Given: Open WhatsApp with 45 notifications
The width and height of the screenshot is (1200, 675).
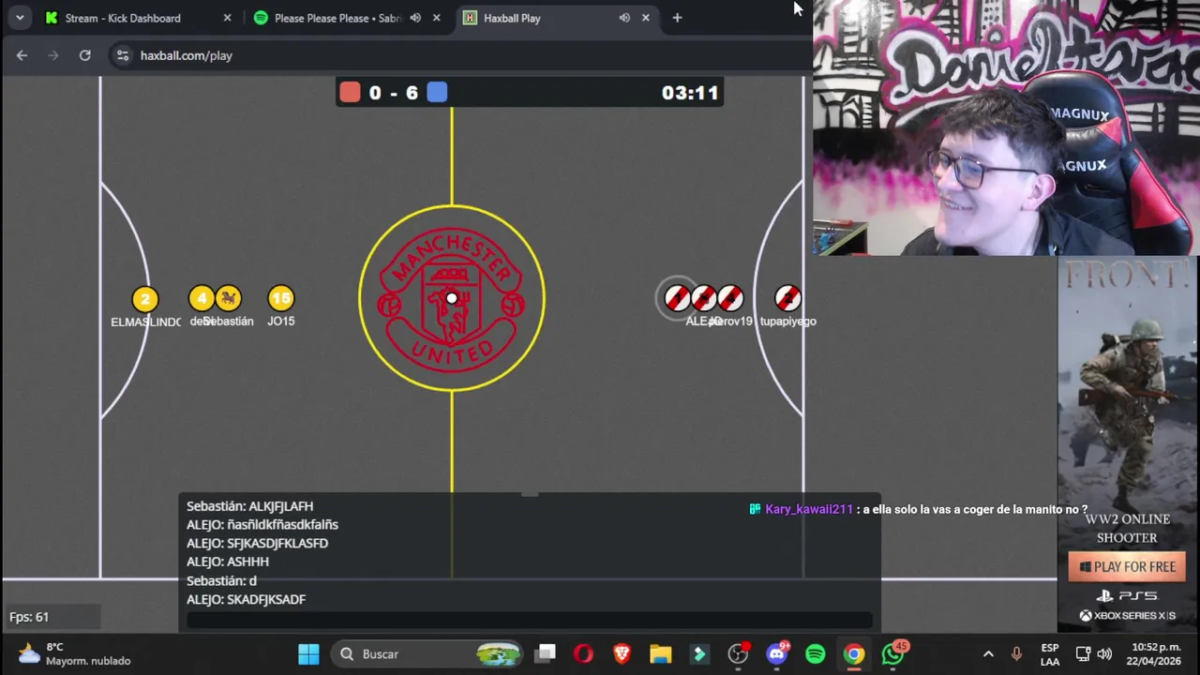Looking at the screenshot, I should coord(893,653).
